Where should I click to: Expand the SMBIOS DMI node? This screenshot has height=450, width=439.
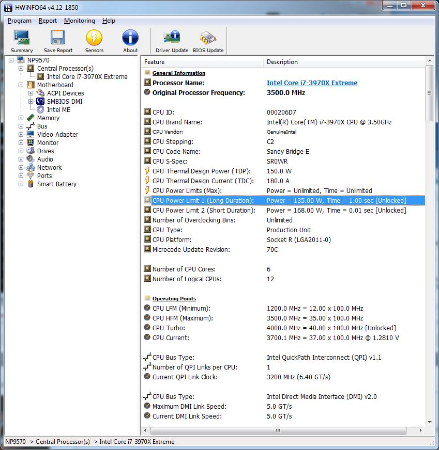[31, 101]
